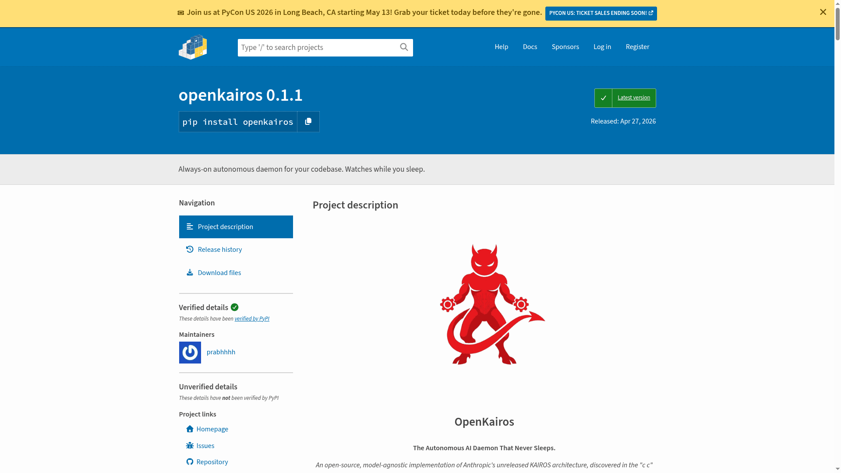Click the PyCon US ticket sales button
This screenshot has height=473, width=841.
[x=601, y=13]
